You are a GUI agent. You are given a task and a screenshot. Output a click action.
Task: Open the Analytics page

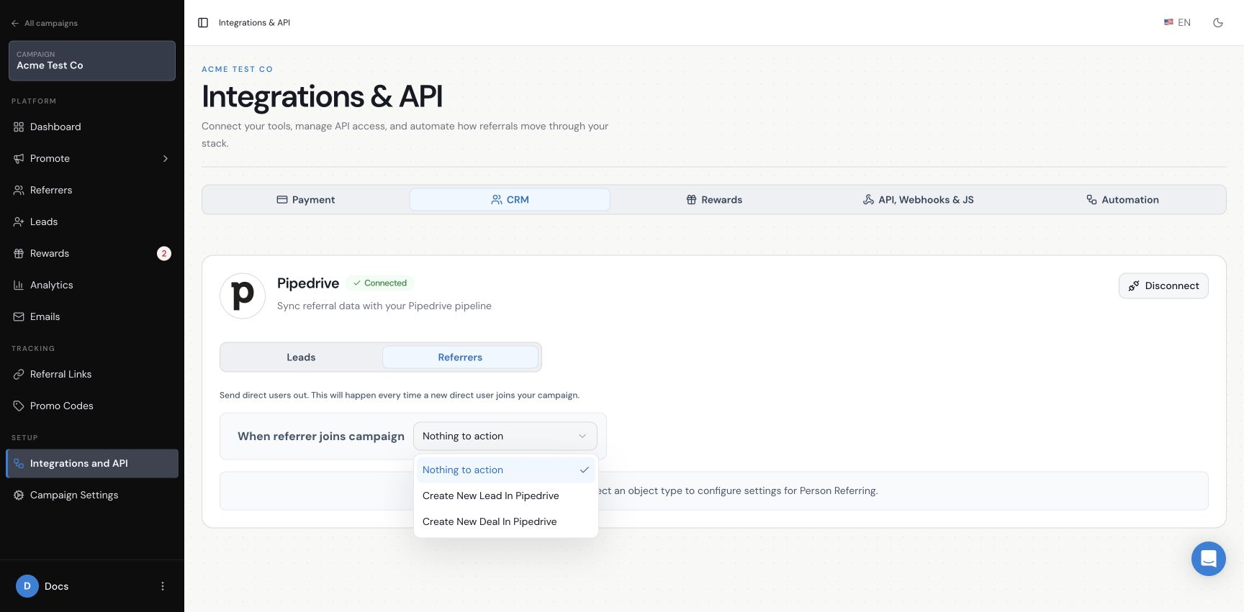coord(92,285)
